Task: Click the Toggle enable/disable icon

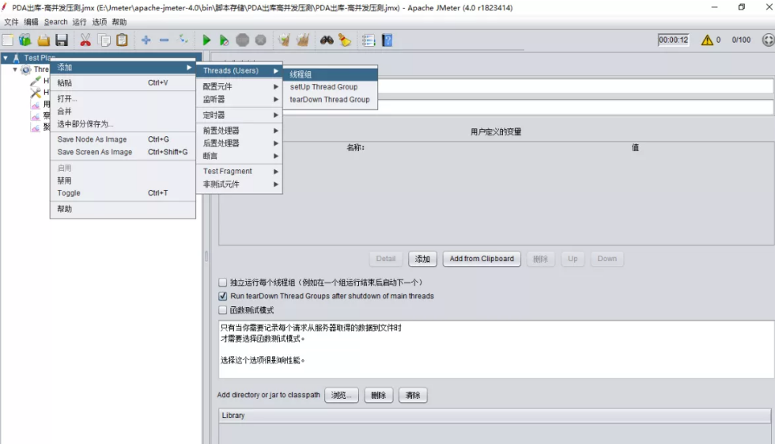Action: point(183,40)
